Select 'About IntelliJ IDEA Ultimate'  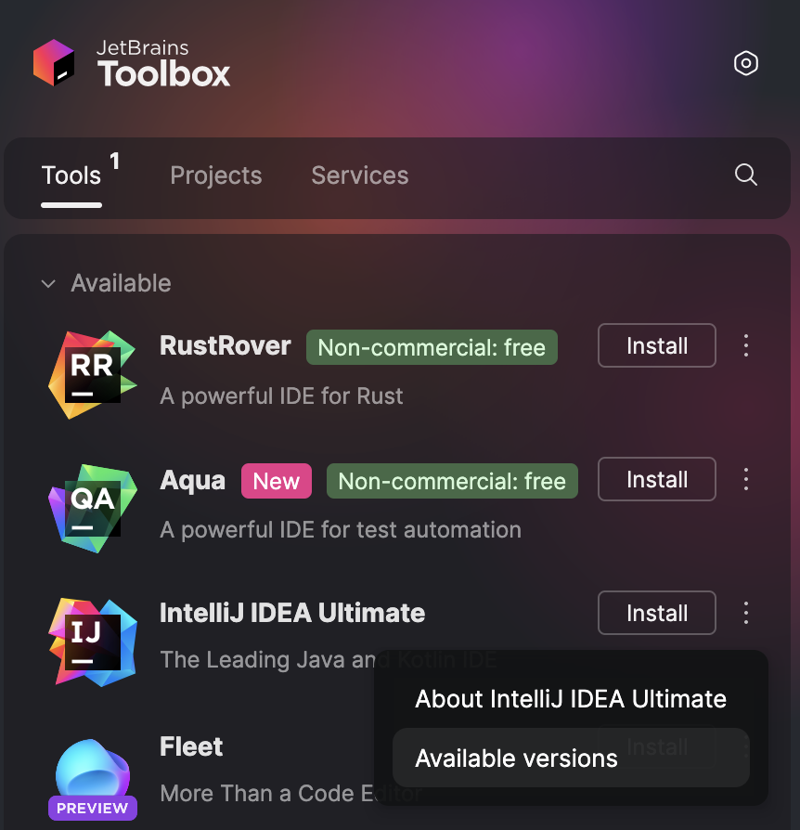[570, 698]
